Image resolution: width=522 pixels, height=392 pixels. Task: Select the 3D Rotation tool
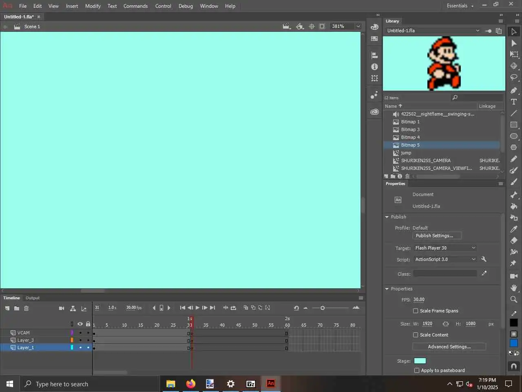tap(514, 66)
